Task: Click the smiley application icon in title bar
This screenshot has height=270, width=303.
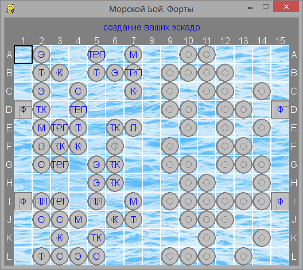Action: [x=10, y=9]
